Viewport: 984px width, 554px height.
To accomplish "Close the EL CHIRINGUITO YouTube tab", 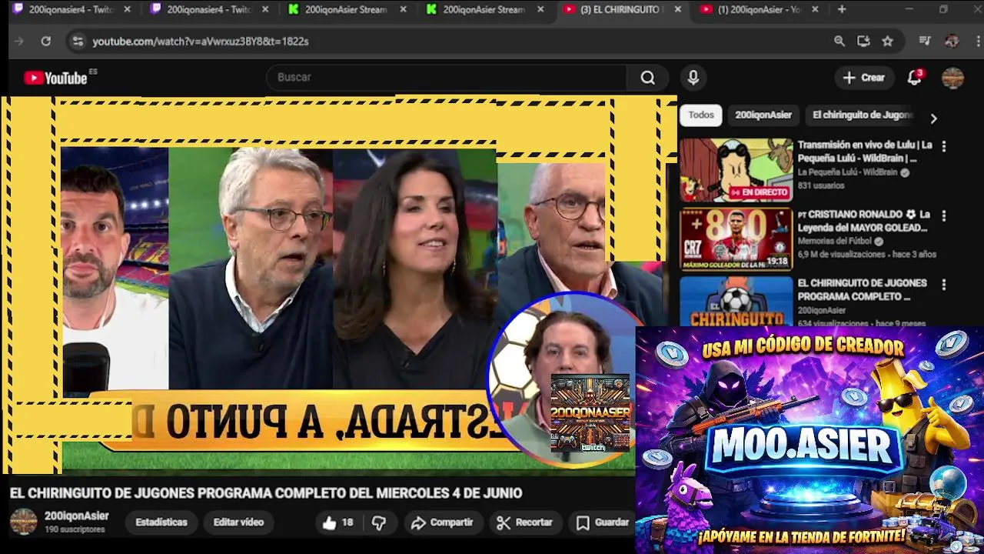I will tap(677, 9).
